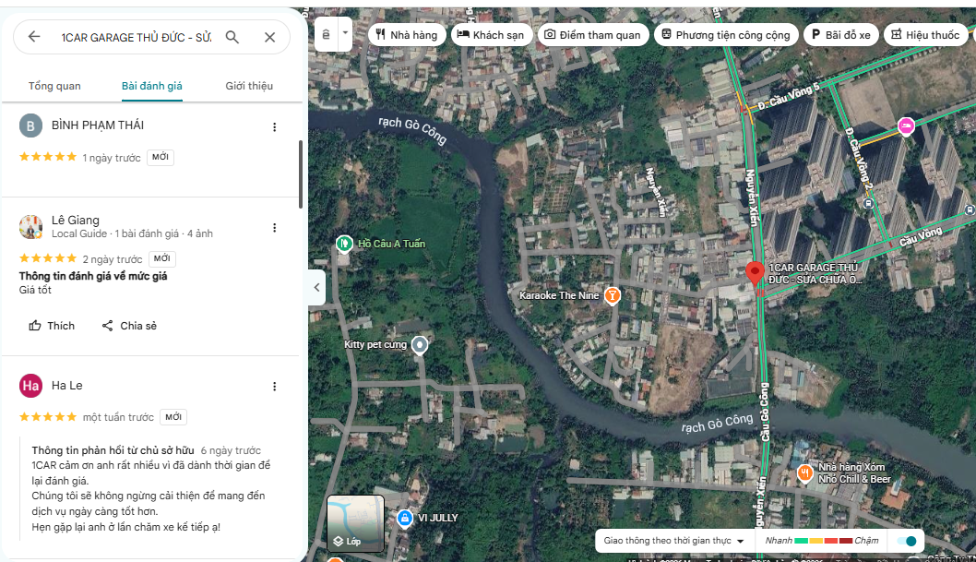
Task: Filter by Khách sạn
Action: [491, 35]
